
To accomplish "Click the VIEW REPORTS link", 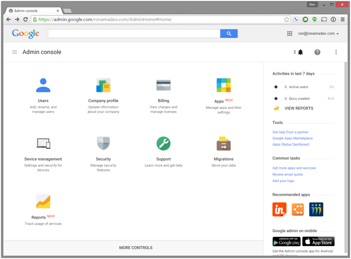I will [x=299, y=108].
